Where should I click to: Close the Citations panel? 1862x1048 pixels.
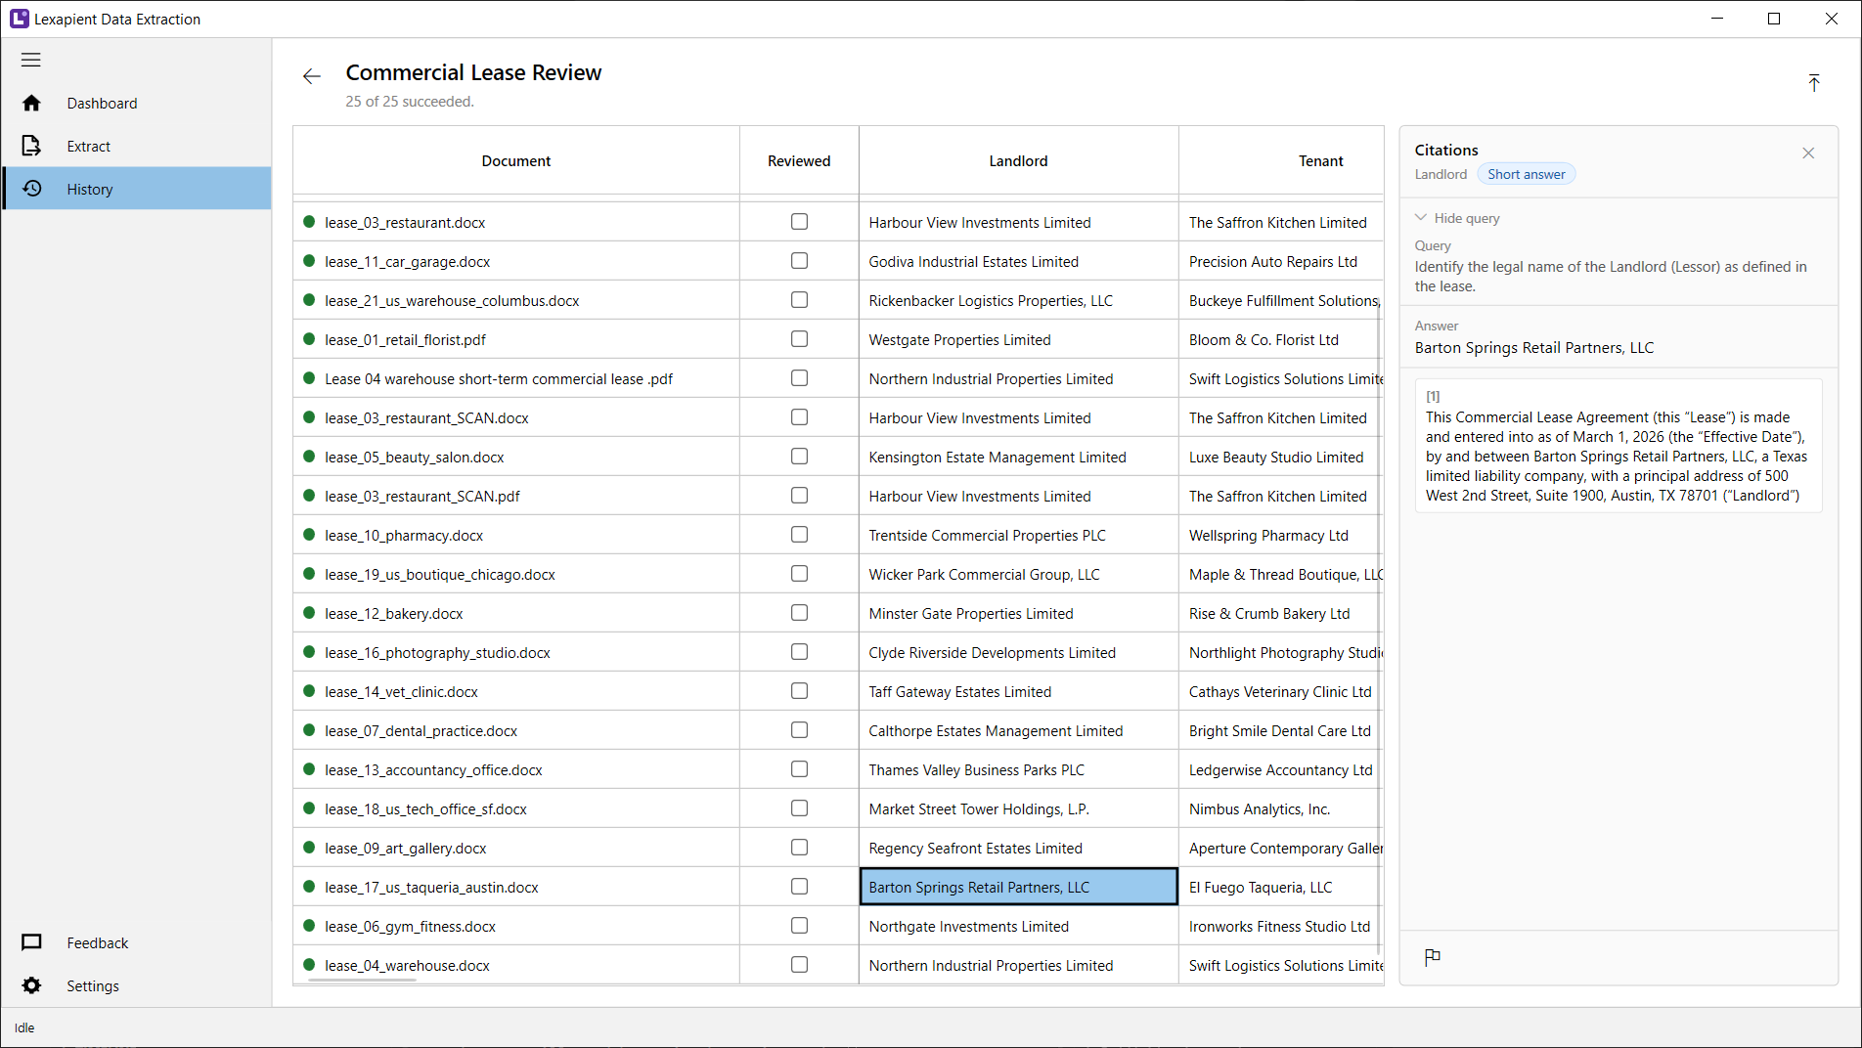point(1808,153)
